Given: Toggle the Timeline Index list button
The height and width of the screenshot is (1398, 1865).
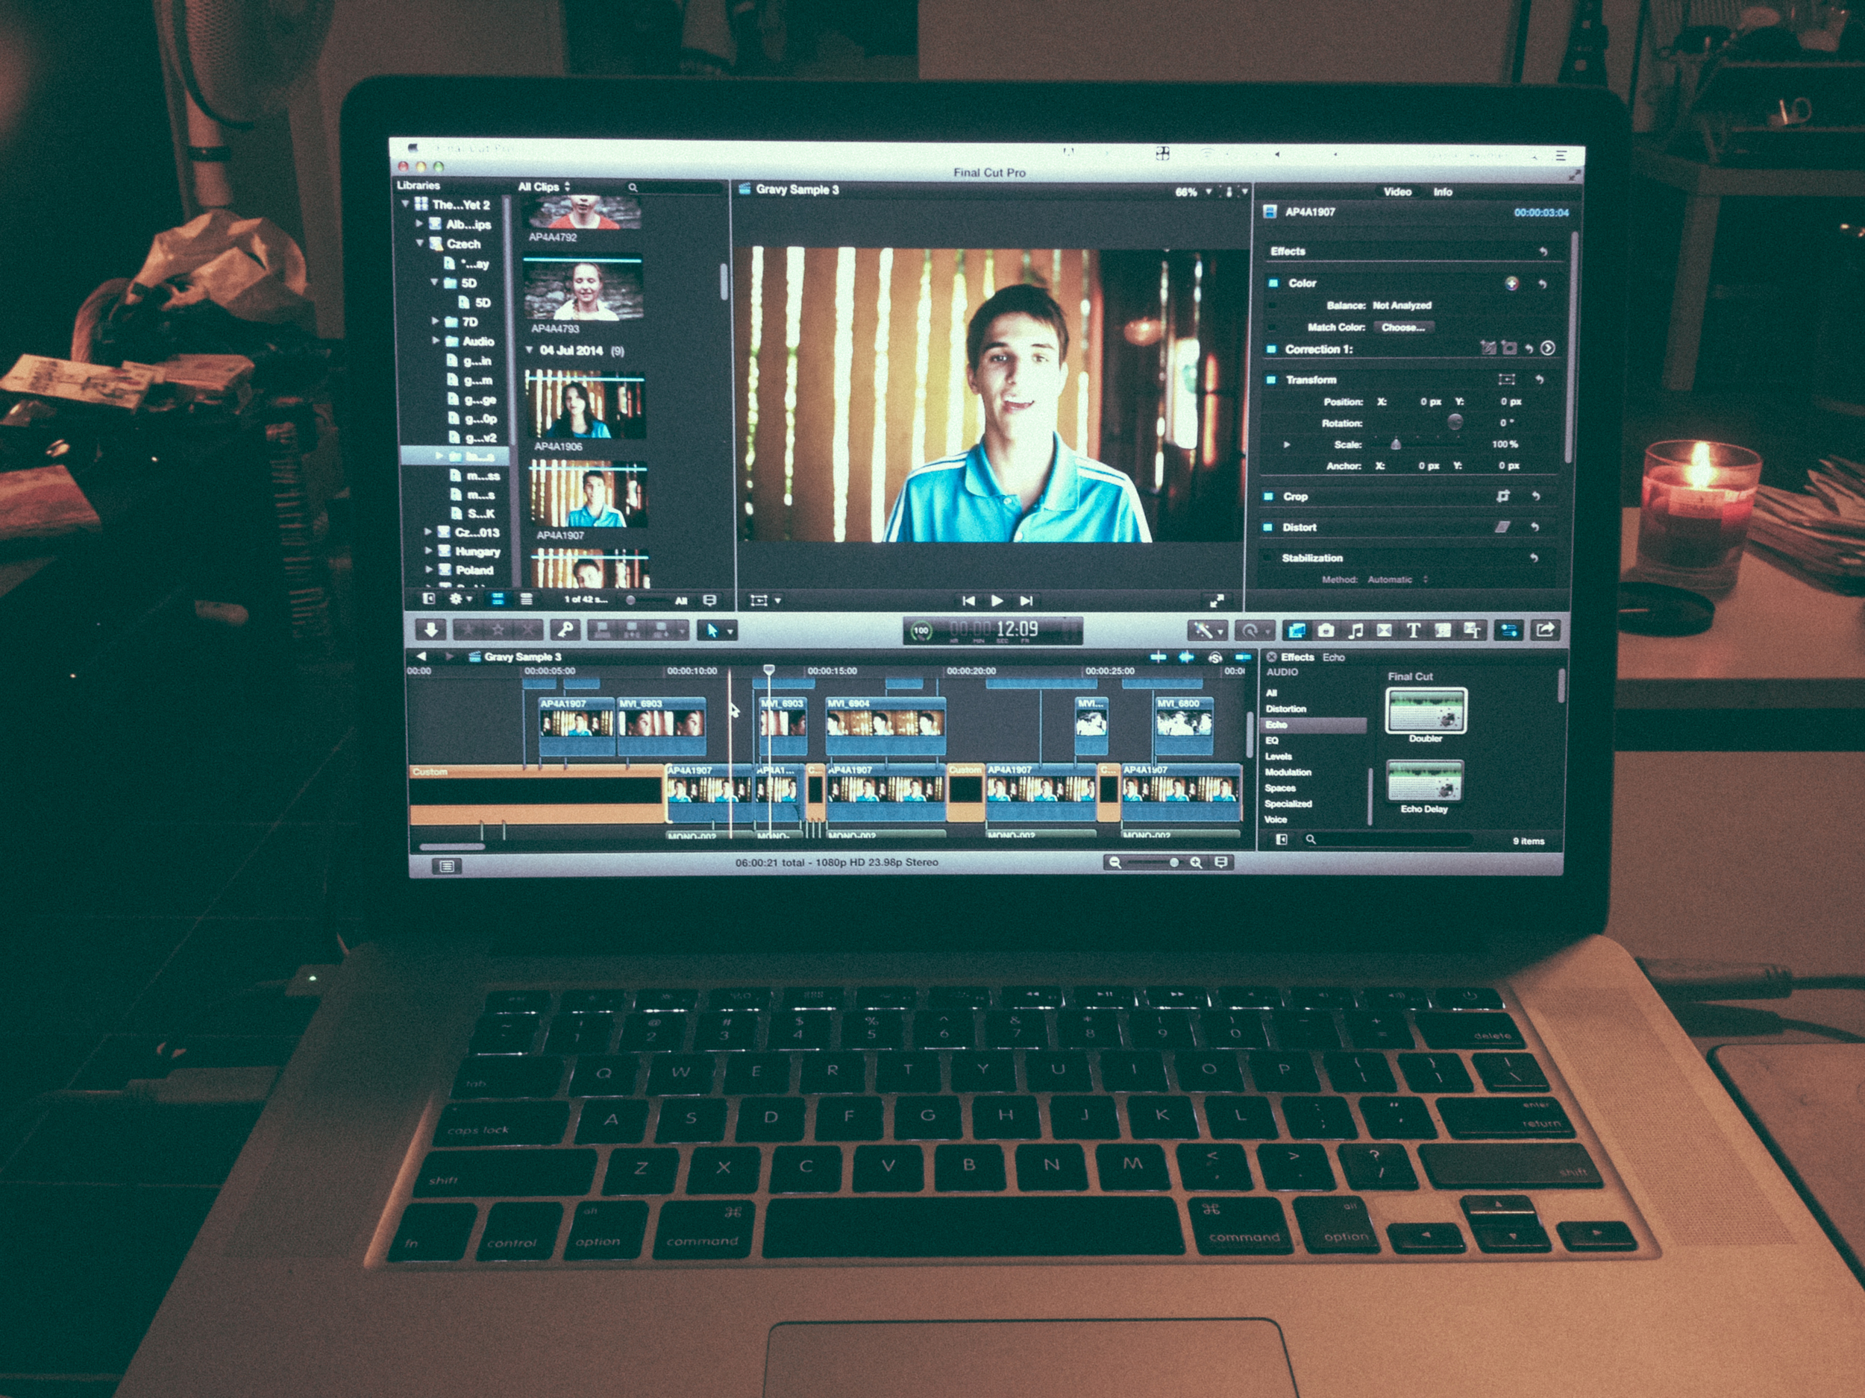Looking at the screenshot, I should click(x=447, y=866).
